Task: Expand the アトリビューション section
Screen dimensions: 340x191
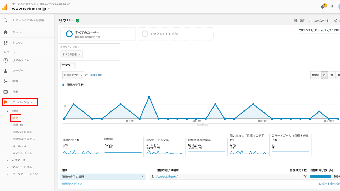Action: pyautogui.click(x=7, y=174)
